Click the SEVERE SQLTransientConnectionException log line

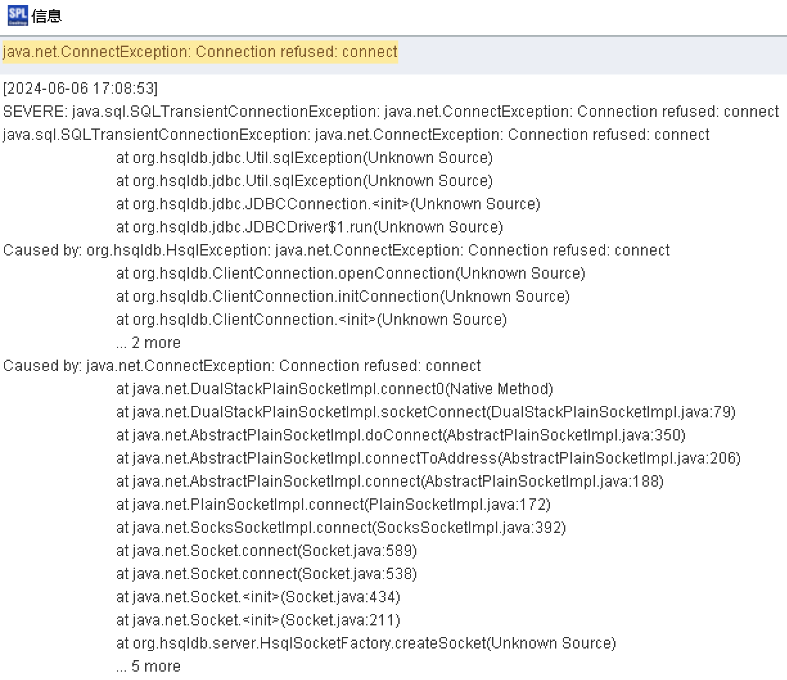pyautogui.click(x=391, y=111)
